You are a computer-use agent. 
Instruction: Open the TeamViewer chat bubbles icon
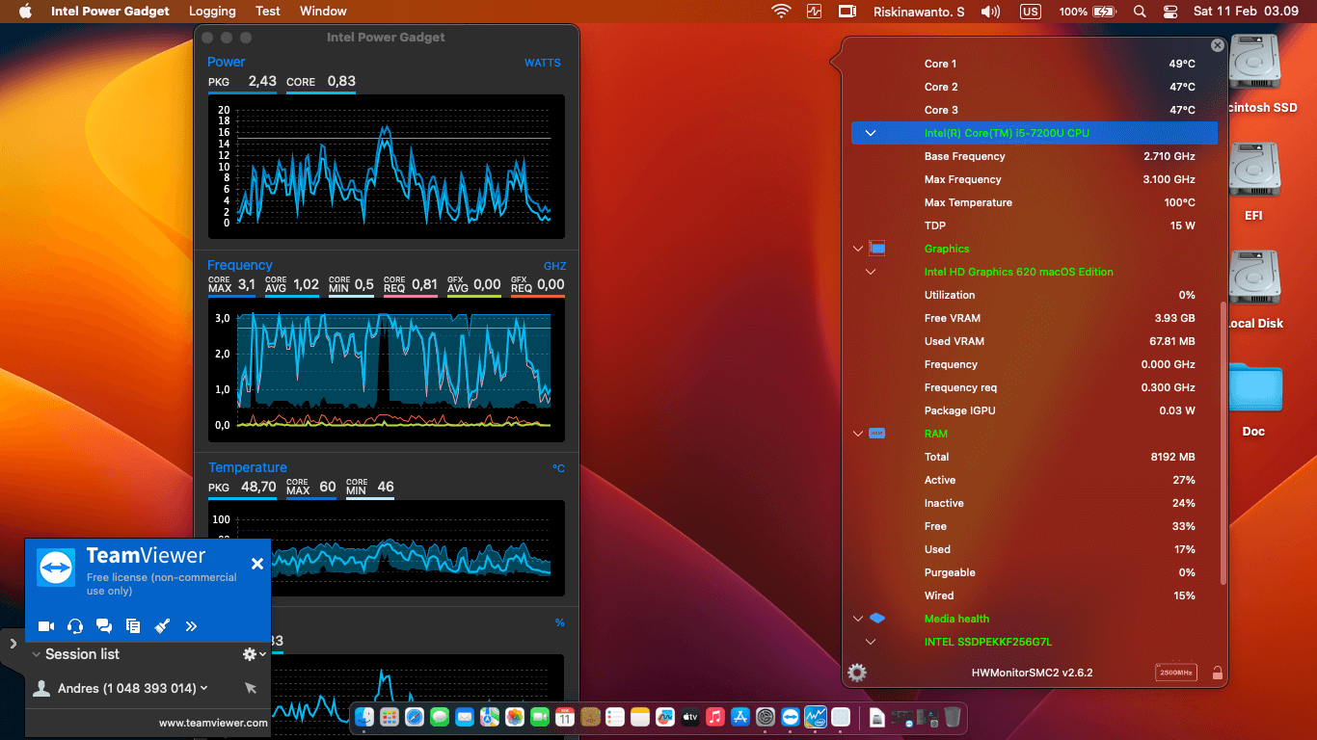tap(104, 626)
